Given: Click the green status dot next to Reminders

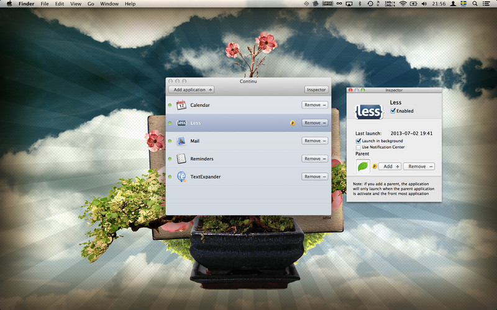Looking at the screenshot, I should click(x=170, y=159).
